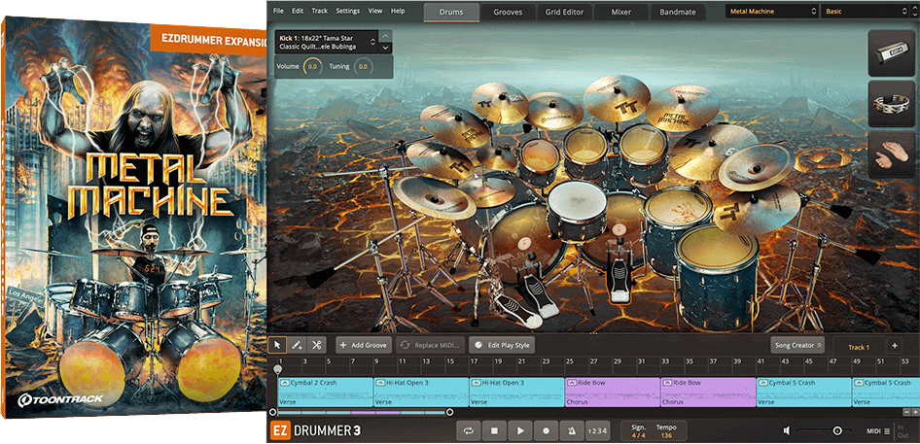Click the Replace MIDI button
920x444 pixels.
coord(431,346)
